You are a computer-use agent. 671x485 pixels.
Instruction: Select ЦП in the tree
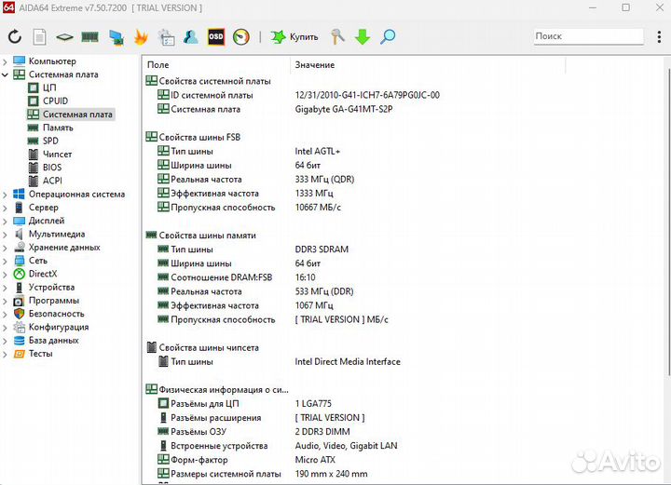point(49,88)
